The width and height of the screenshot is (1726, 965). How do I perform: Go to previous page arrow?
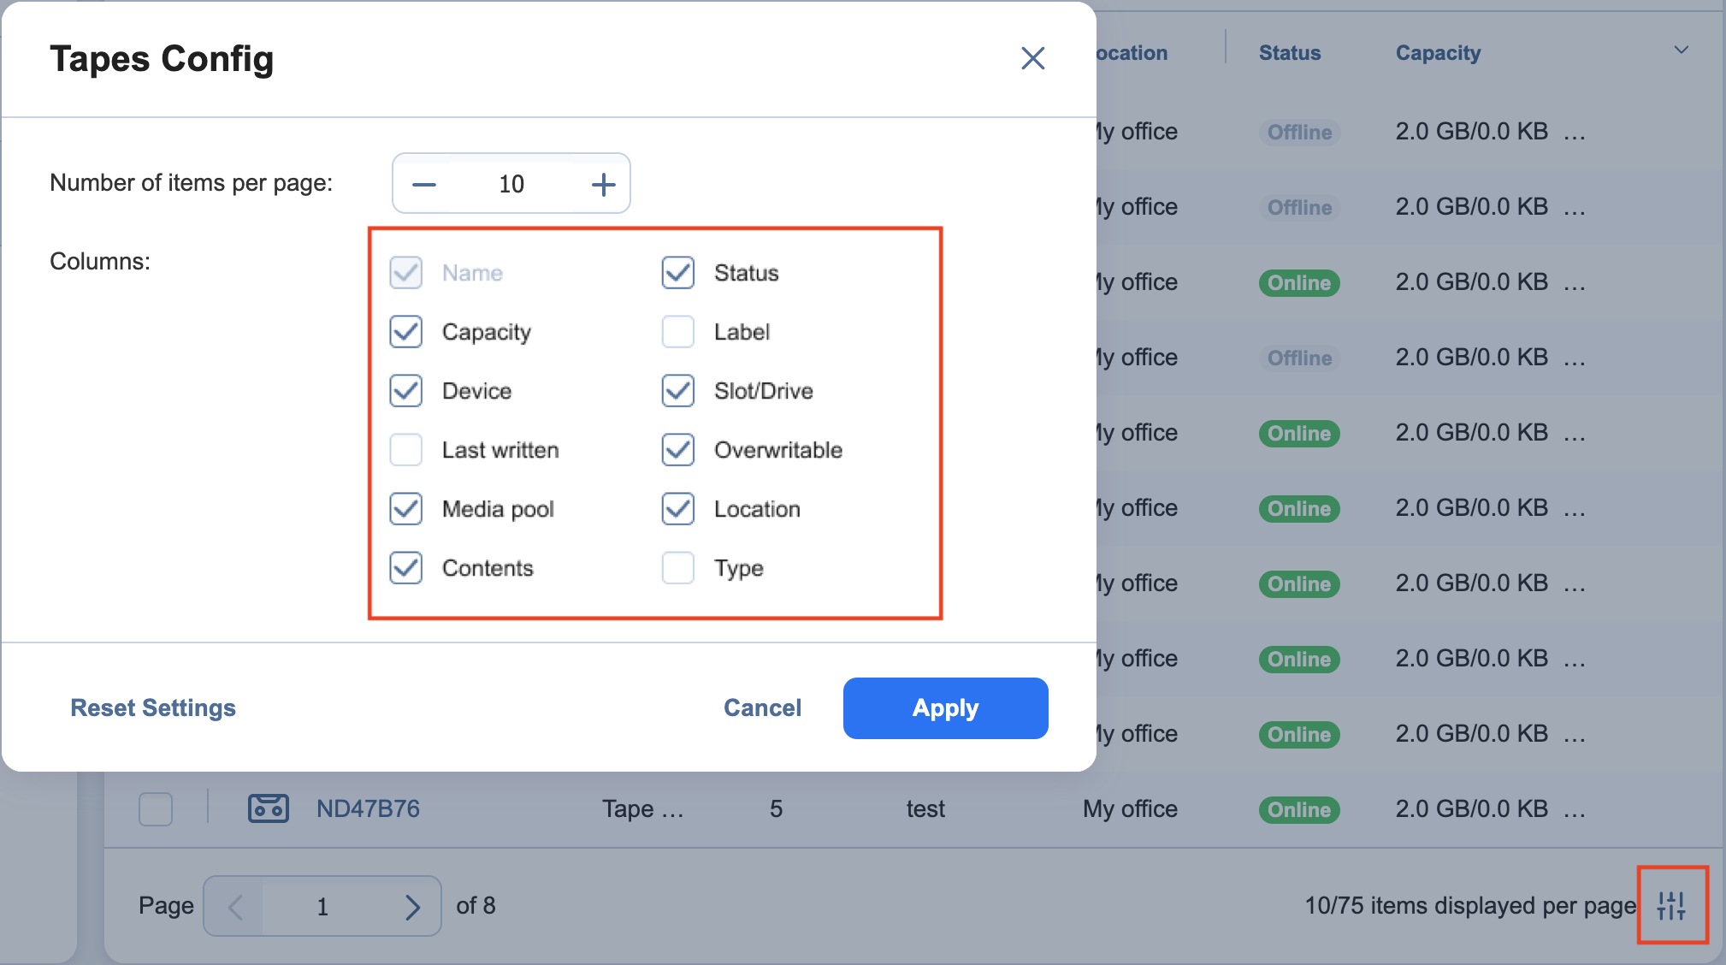pos(237,906)
